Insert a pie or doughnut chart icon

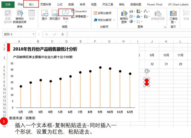(x=131, y=21)
